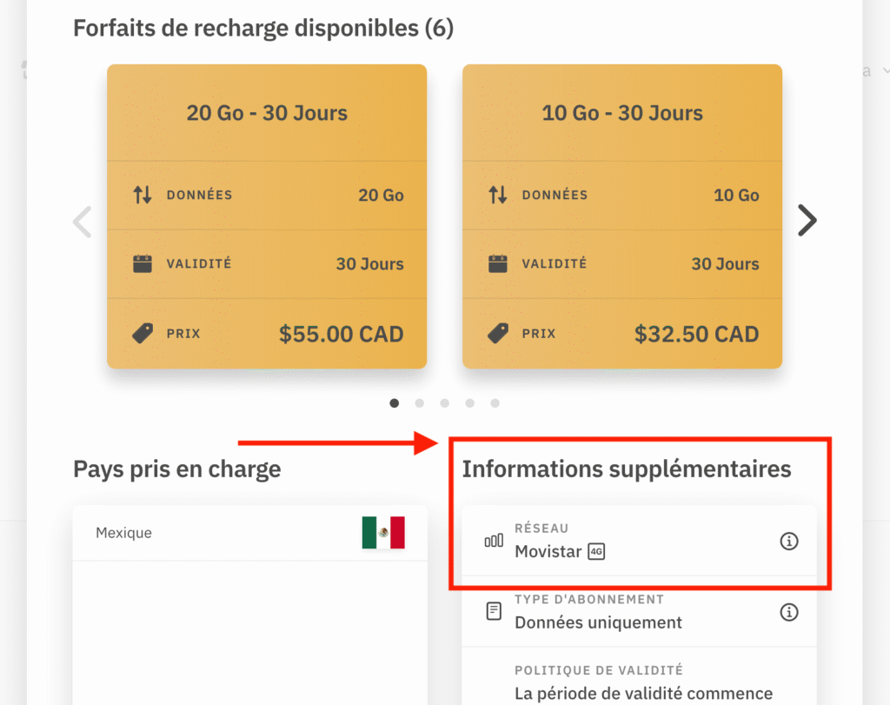
Task: Click the validité calendar icon on 20 Go card
Action: tap(144, 263)
